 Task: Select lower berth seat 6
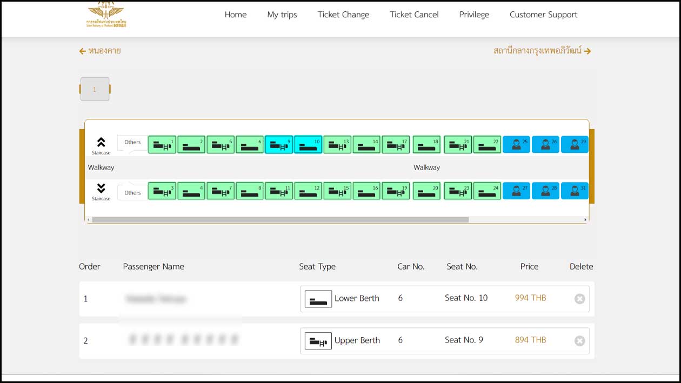click(250, 145)
